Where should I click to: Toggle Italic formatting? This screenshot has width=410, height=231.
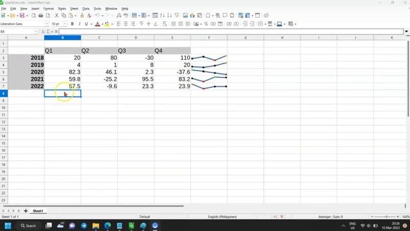[79, 24]
